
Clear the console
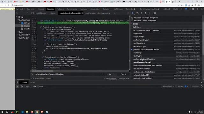click(22, 86)
